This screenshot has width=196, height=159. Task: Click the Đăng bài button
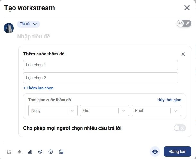[177, 152]
